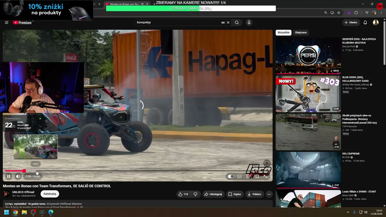Open the Chrome extensions puzzle menu
The image size is (386, 217).
[356, 13]
